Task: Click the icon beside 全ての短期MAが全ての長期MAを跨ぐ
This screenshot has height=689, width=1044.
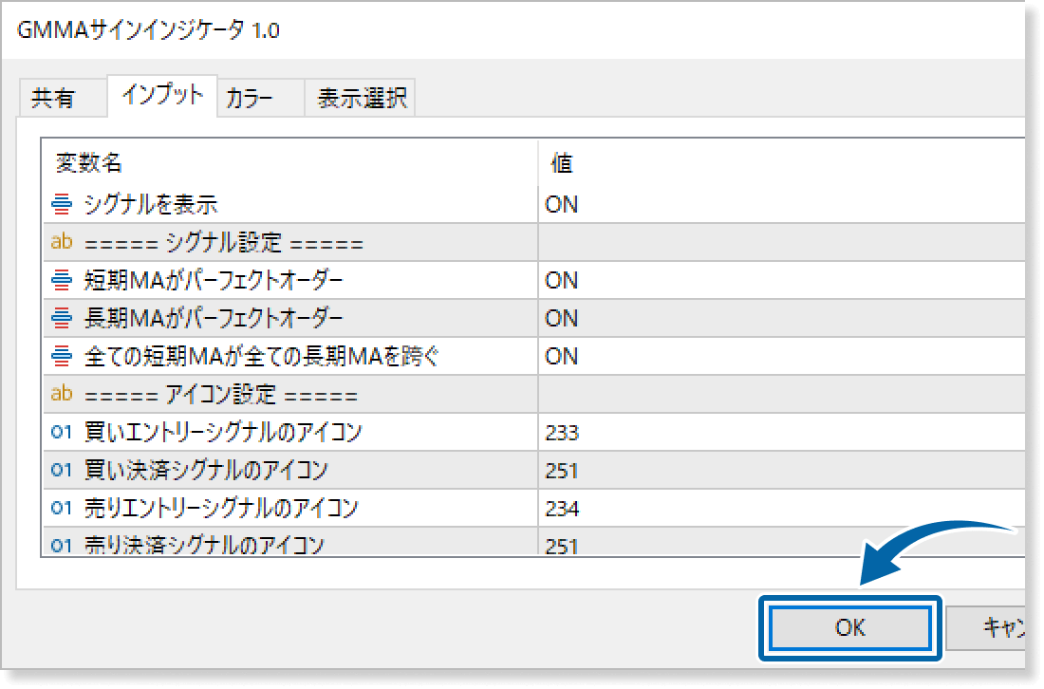Action: pos(62,356)
